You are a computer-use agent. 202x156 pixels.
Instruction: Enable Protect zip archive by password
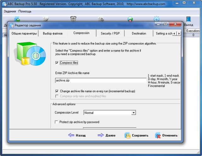pyautogui.click(x=56, y=122)
